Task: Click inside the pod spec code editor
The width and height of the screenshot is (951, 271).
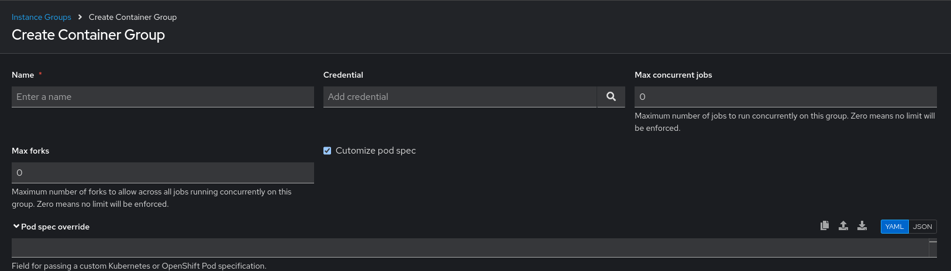Action: 468,248
